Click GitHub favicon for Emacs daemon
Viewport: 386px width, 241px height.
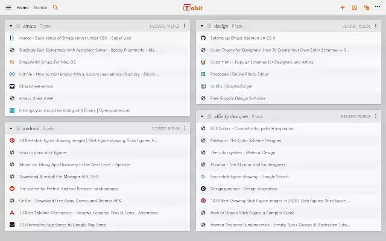tap(203, 38)
